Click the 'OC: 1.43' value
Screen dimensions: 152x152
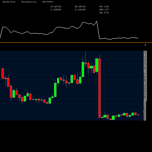pyautogui.click(x=104, y=6)
